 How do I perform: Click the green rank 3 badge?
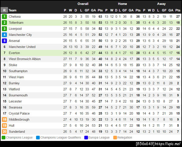[4, 29]
